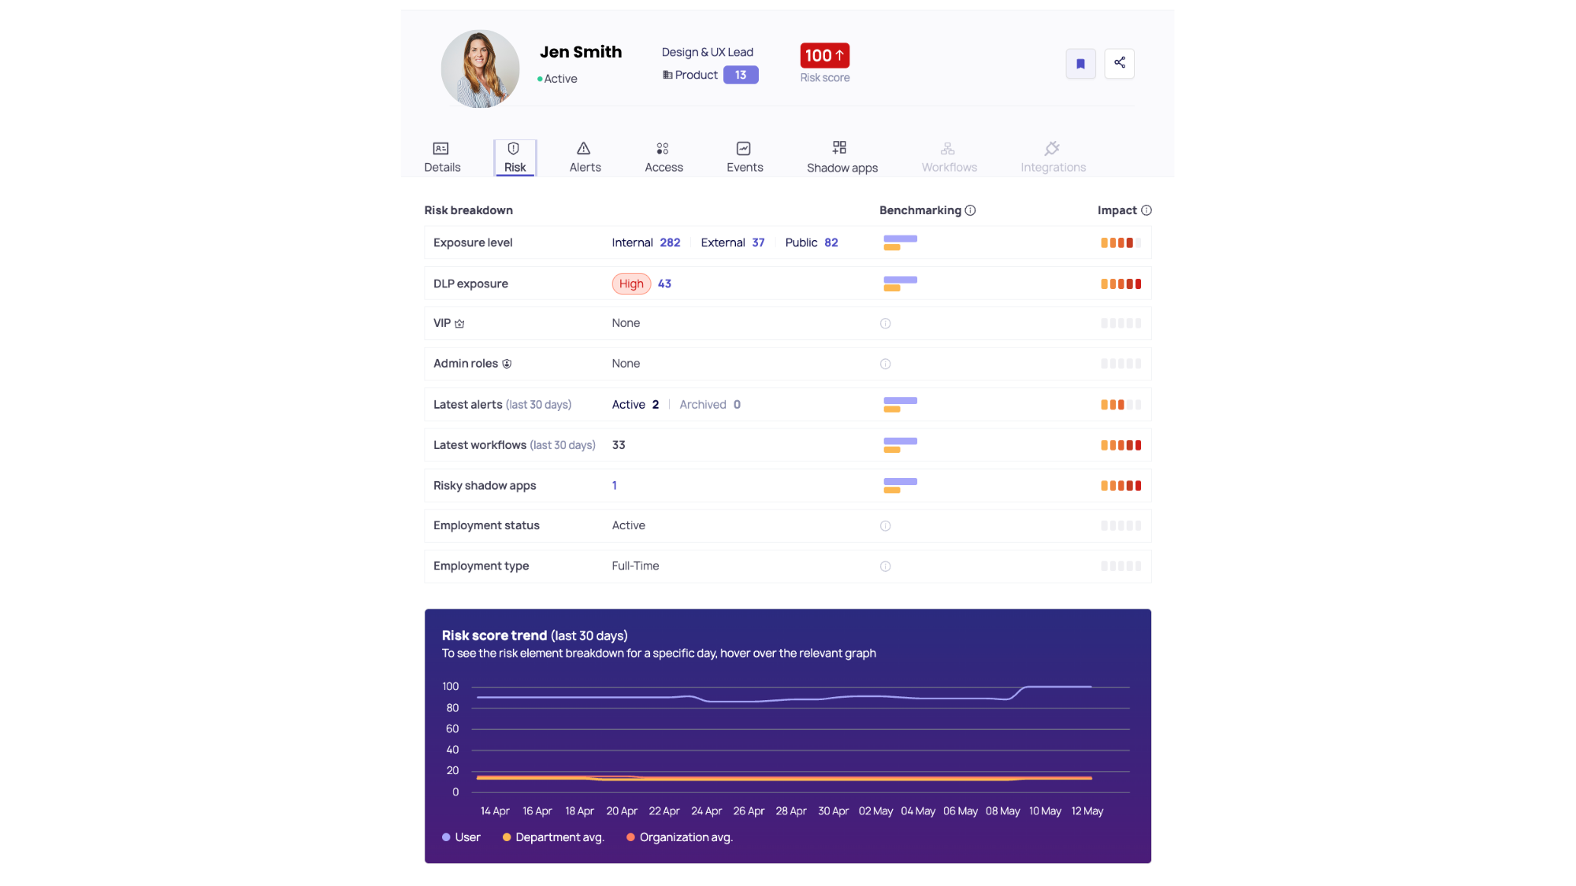Toggle the User legend series
This screenshot has height=886, width=1576.
click(461, 837)
